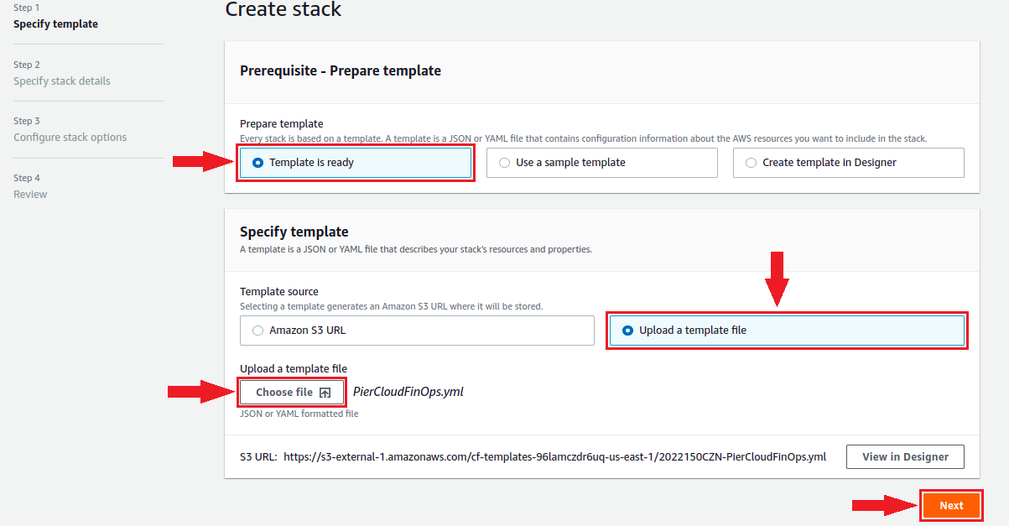Open Step 2 Specify stack details
This screenshot has width=1009, height=526.
click(61, 81)
